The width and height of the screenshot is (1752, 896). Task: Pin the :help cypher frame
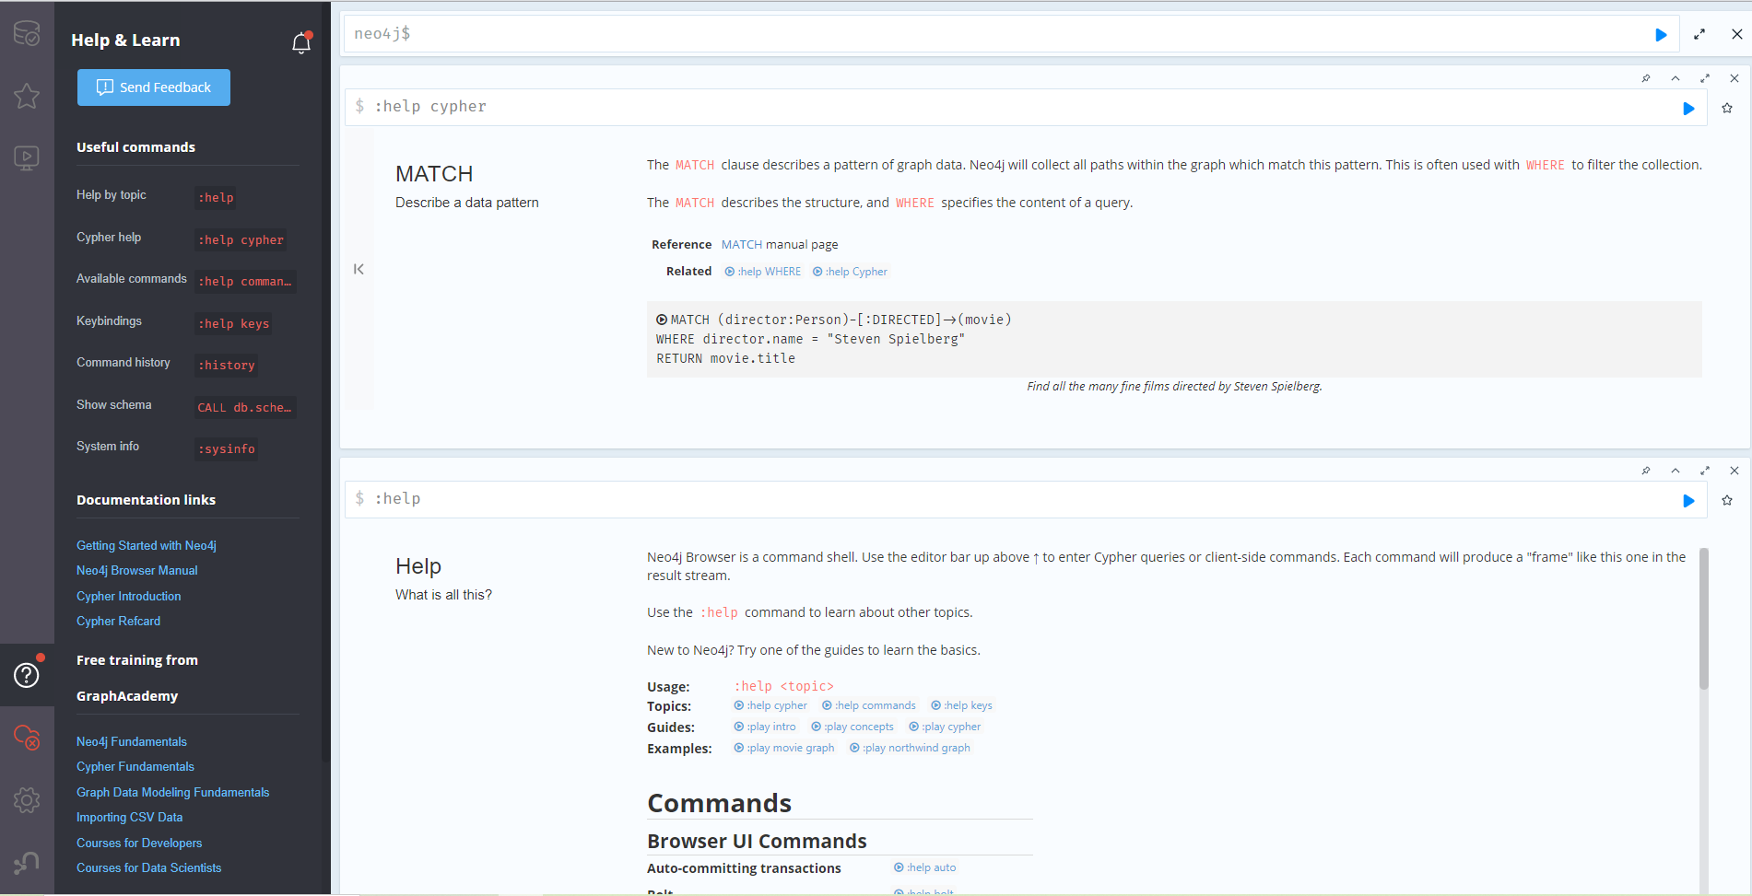pyautogui.click(x=1646, y=78)
